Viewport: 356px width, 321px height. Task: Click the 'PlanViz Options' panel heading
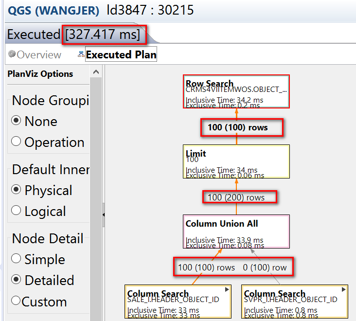tap(40, 74)
